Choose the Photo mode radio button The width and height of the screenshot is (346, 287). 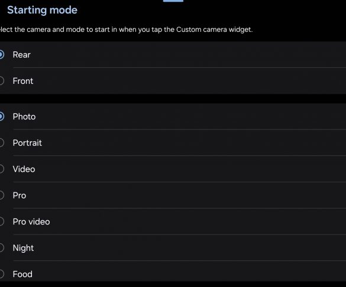tap(1, 116)
